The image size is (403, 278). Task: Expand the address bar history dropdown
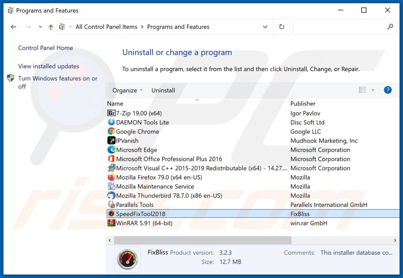pos(265,27)
